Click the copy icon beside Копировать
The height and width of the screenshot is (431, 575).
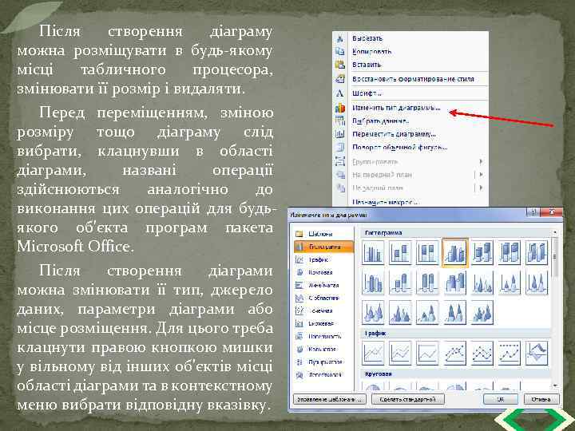click(x=340, y=51)
